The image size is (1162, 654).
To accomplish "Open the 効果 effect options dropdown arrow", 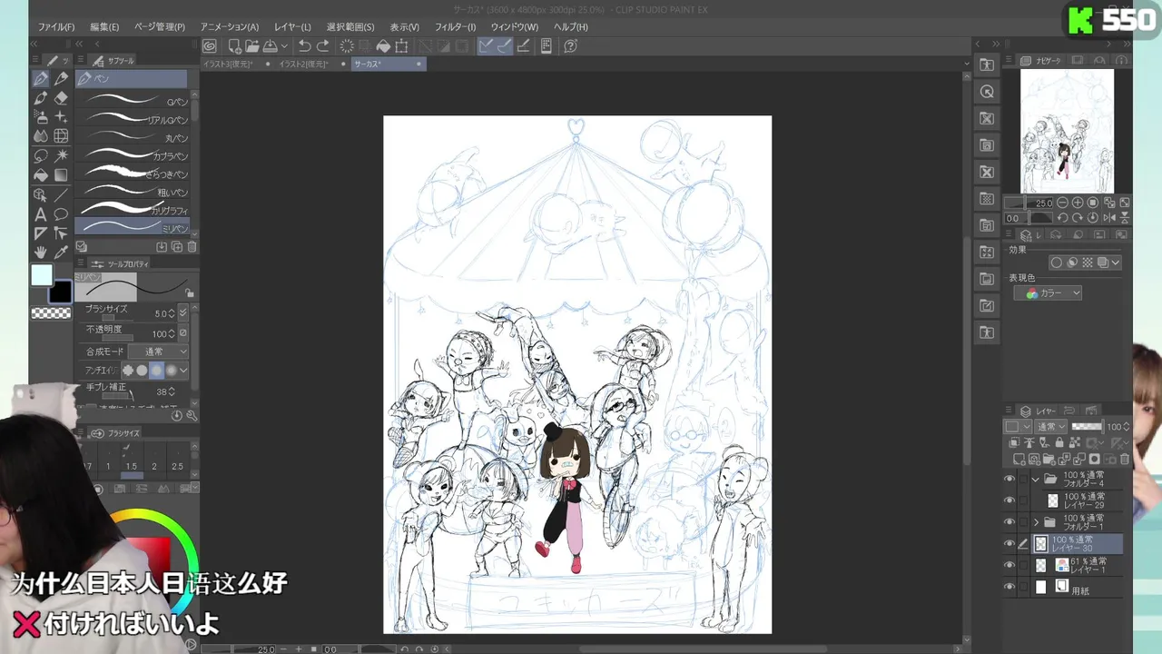I will (x=1116, y=263).
